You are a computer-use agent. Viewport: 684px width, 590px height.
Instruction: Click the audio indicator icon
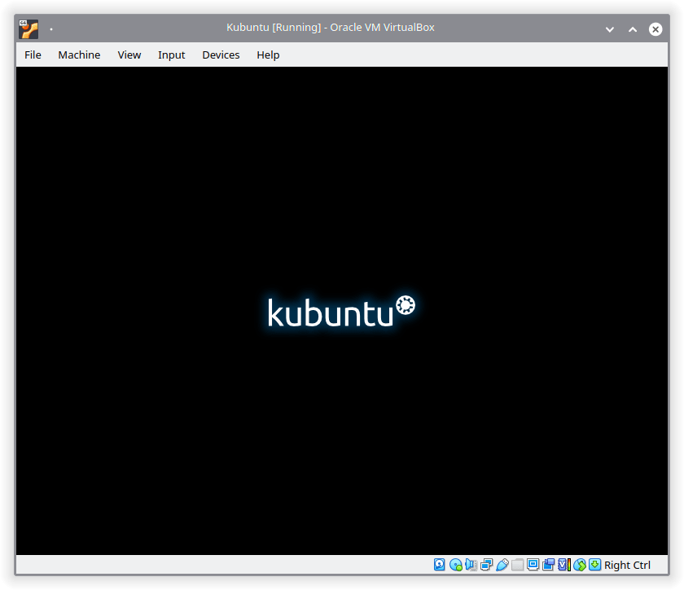[x=471, y=565]
